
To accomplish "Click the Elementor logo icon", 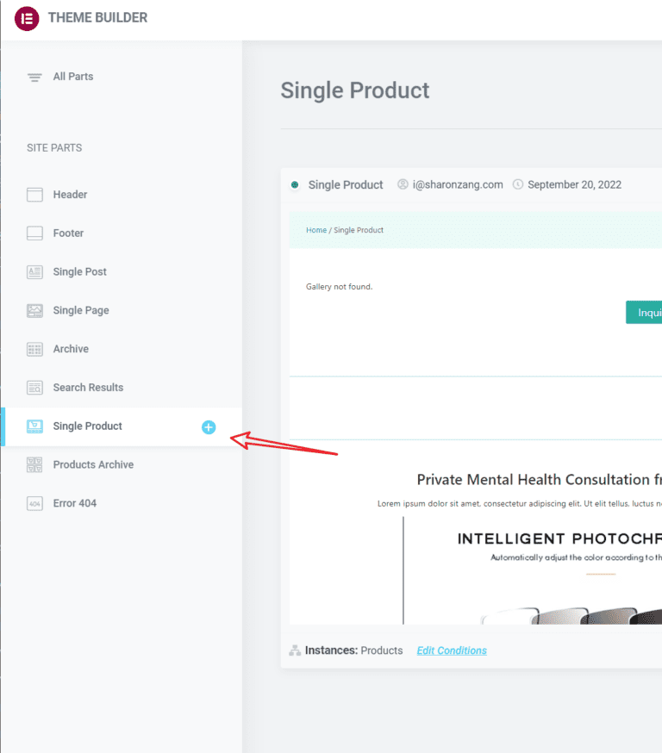I will point(27,17).
